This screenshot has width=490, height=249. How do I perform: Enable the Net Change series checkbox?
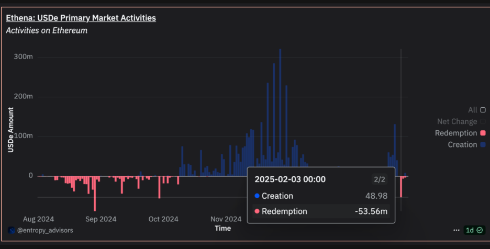483,121
